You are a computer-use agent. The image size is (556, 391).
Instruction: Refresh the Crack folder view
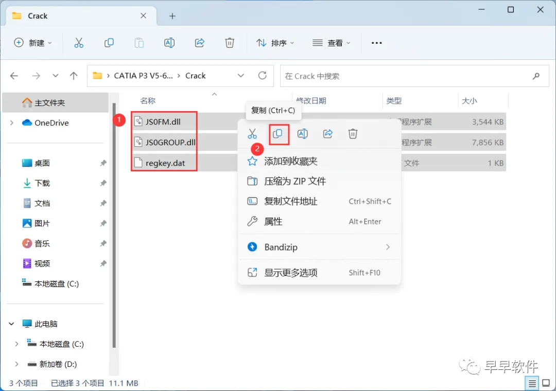tap(263, 76)
